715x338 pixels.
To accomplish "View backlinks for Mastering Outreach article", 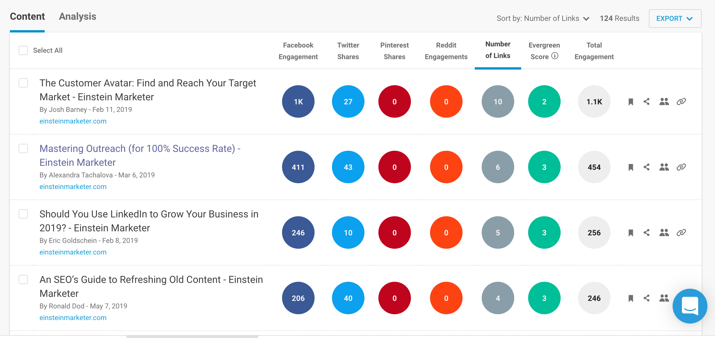I will point(681,167).
